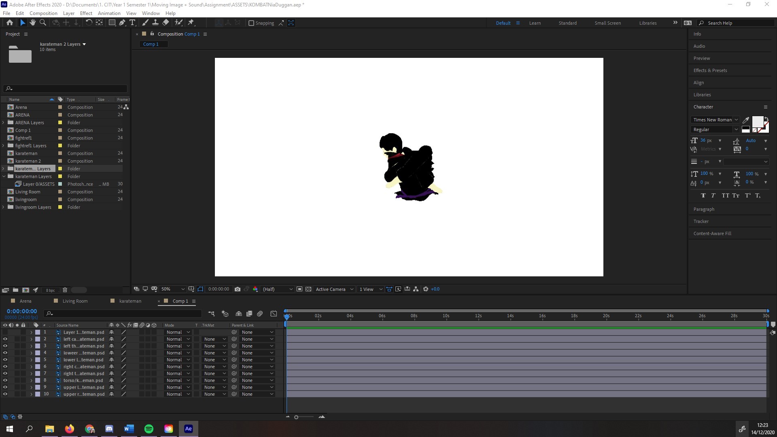Open the Effects & Presets panel

pyautogui.click(x=710, y=70)
